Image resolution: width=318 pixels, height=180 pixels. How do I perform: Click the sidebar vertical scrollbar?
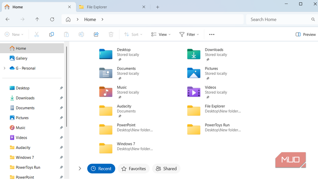[67, 87]
